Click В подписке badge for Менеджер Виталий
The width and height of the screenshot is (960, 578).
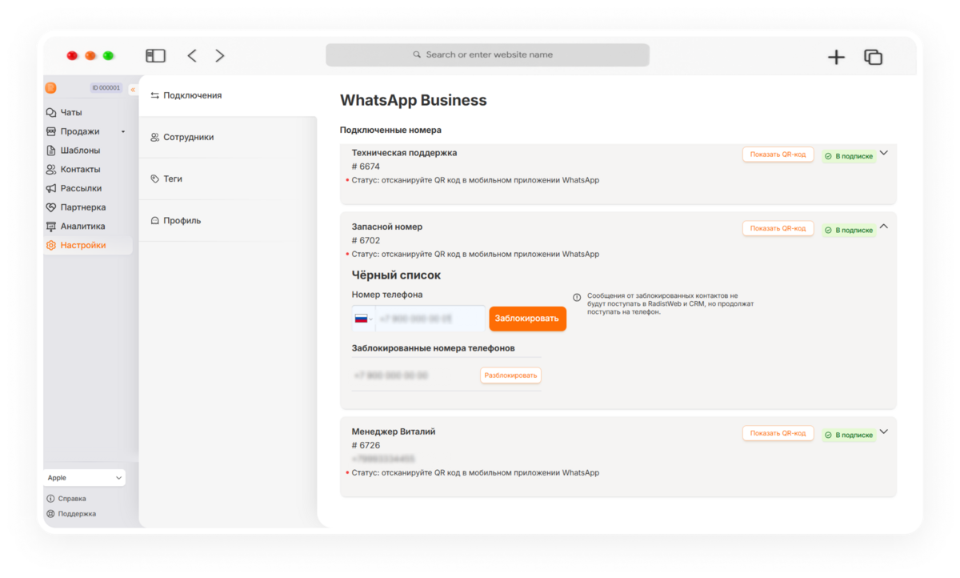tap(848, 435)
